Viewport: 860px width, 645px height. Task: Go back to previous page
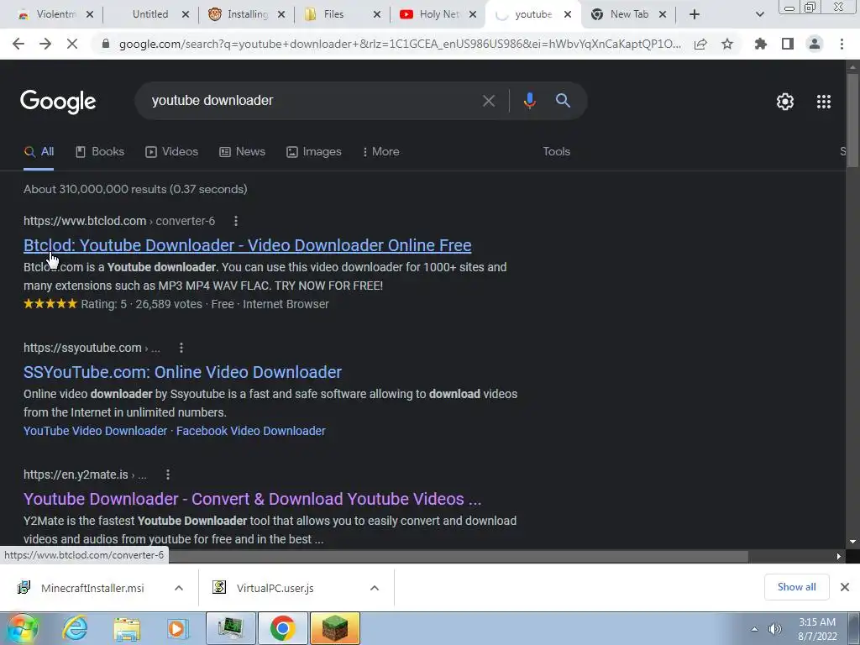[x=18, y=44]
